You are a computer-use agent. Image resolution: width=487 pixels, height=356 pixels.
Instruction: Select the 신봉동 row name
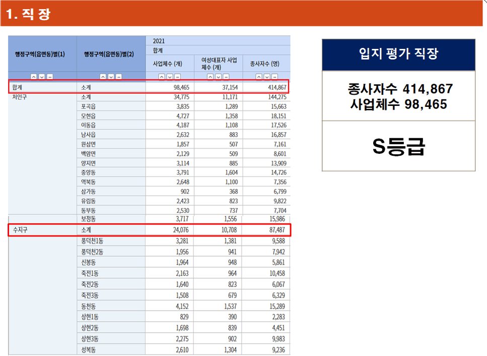point(89,262)
